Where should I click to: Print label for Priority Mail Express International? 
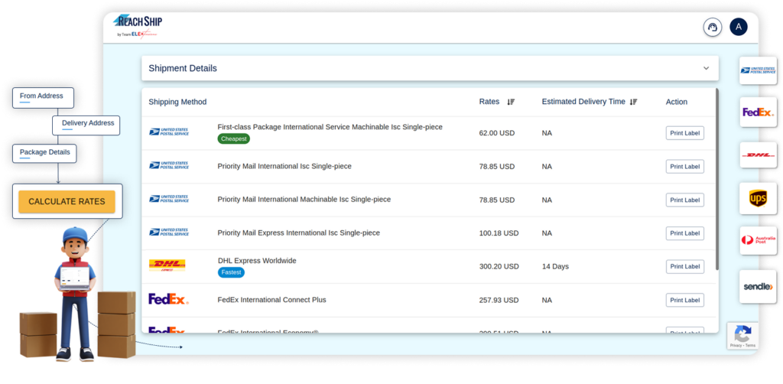click(x=684, y=233)
